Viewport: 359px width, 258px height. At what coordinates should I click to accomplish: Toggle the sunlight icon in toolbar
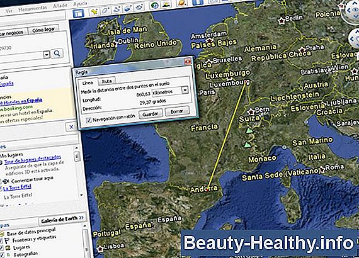click(166, 4)
